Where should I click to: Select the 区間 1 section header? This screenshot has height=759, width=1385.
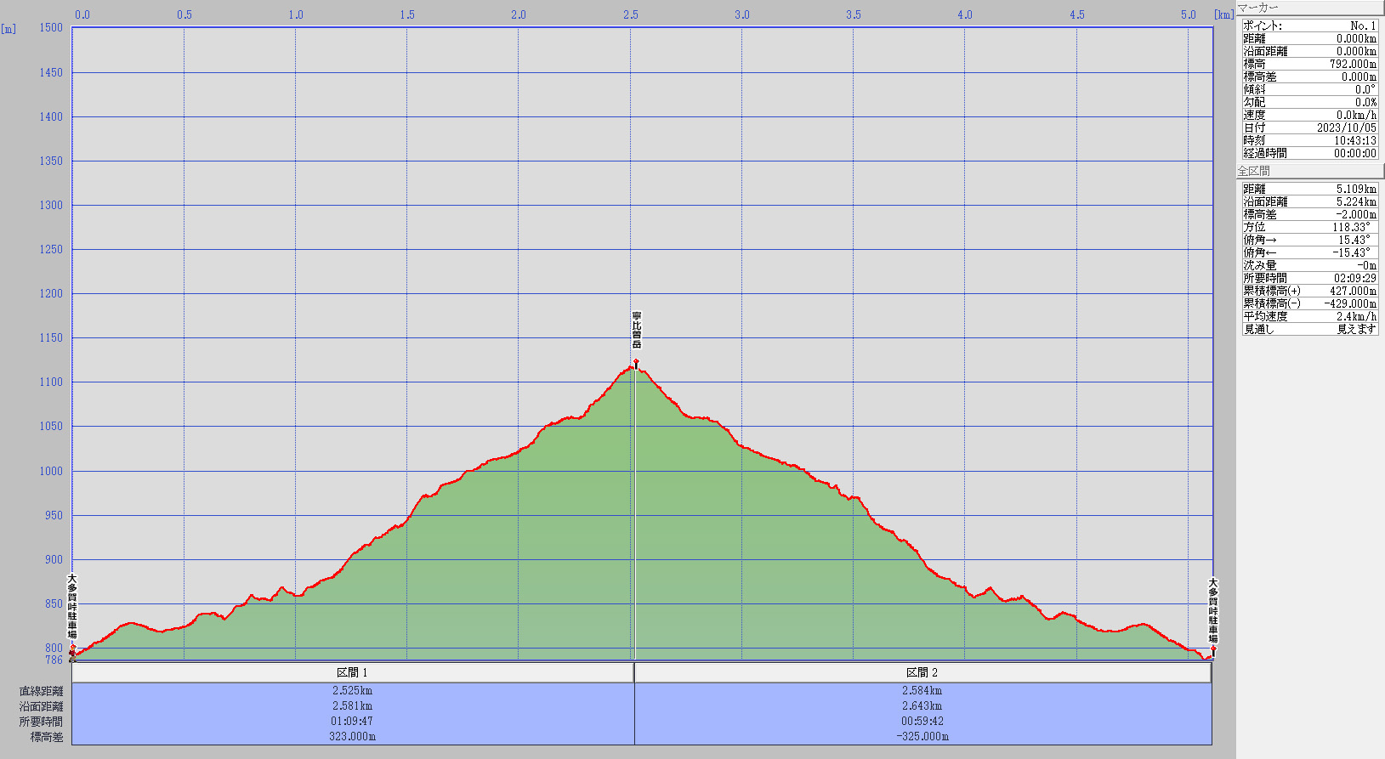(352, 672)
